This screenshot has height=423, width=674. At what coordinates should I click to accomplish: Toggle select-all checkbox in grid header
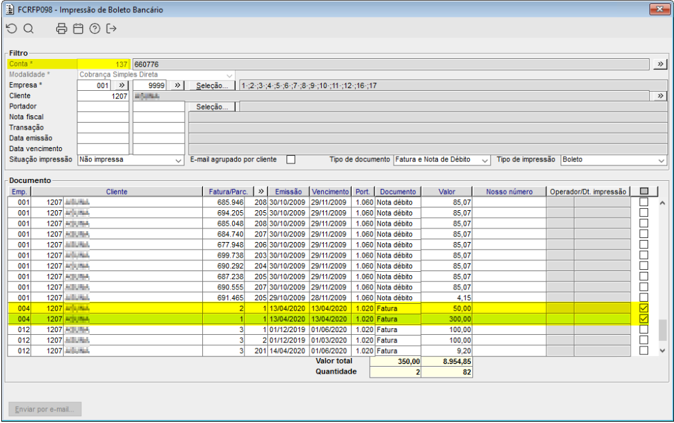(644, 192)
